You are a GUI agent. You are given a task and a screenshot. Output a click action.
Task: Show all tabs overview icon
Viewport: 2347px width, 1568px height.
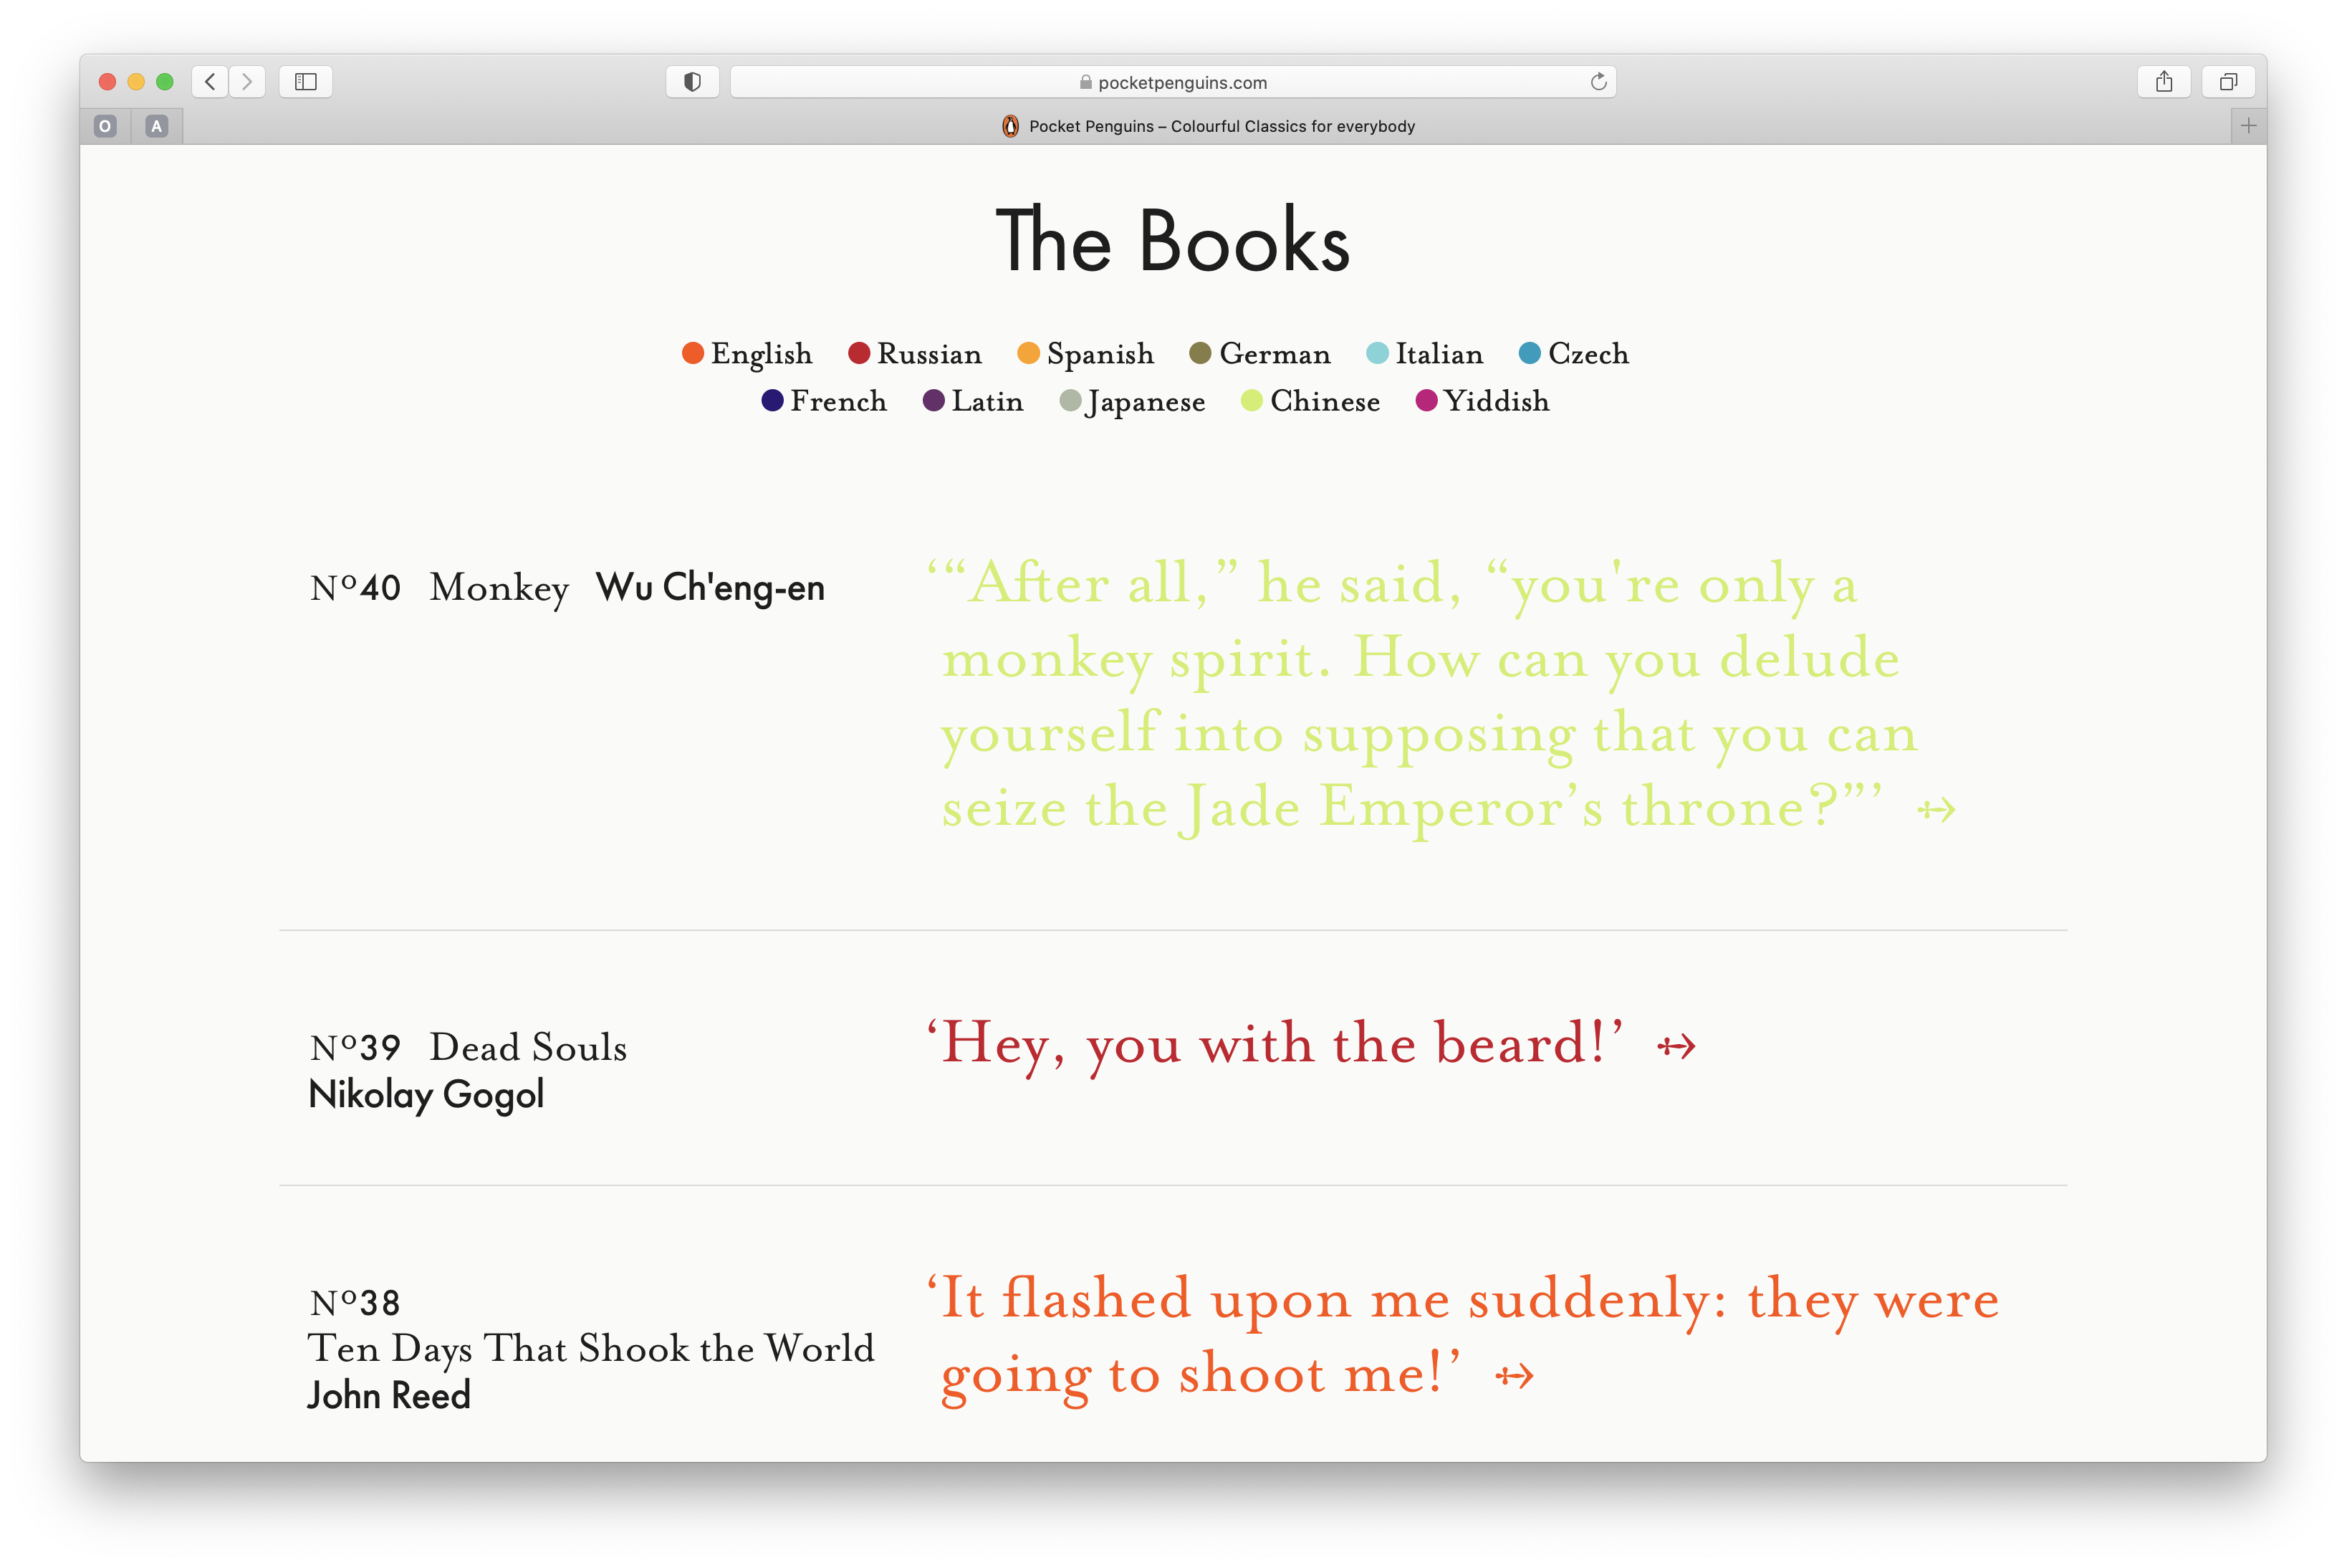(2228, 82)
